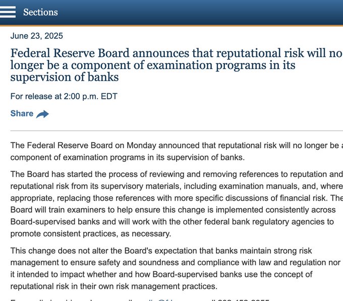Open the hamburger Sections menu icon
Viewport: 343px width, 301px height.
coord(8,12)
